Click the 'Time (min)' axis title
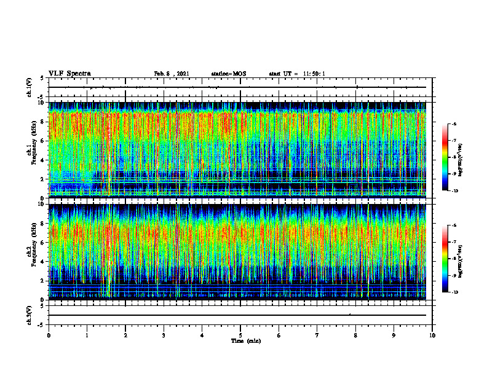487x376 pixels. click(246, 341)
